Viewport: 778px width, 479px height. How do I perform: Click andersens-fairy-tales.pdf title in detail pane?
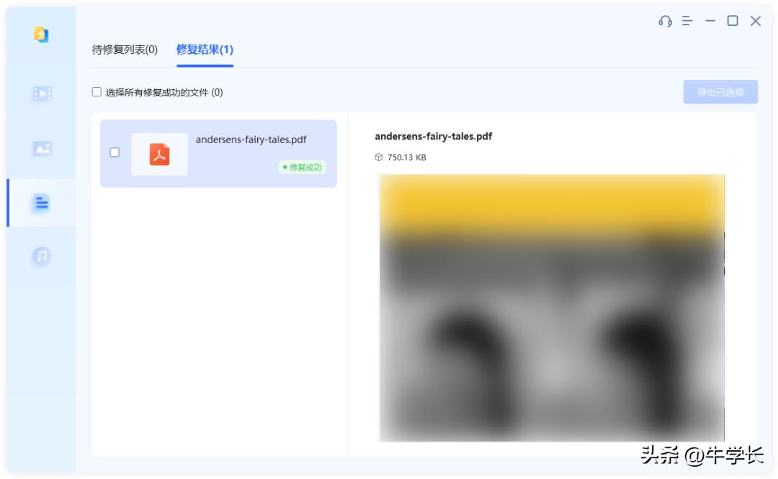(x=433, y=136)
